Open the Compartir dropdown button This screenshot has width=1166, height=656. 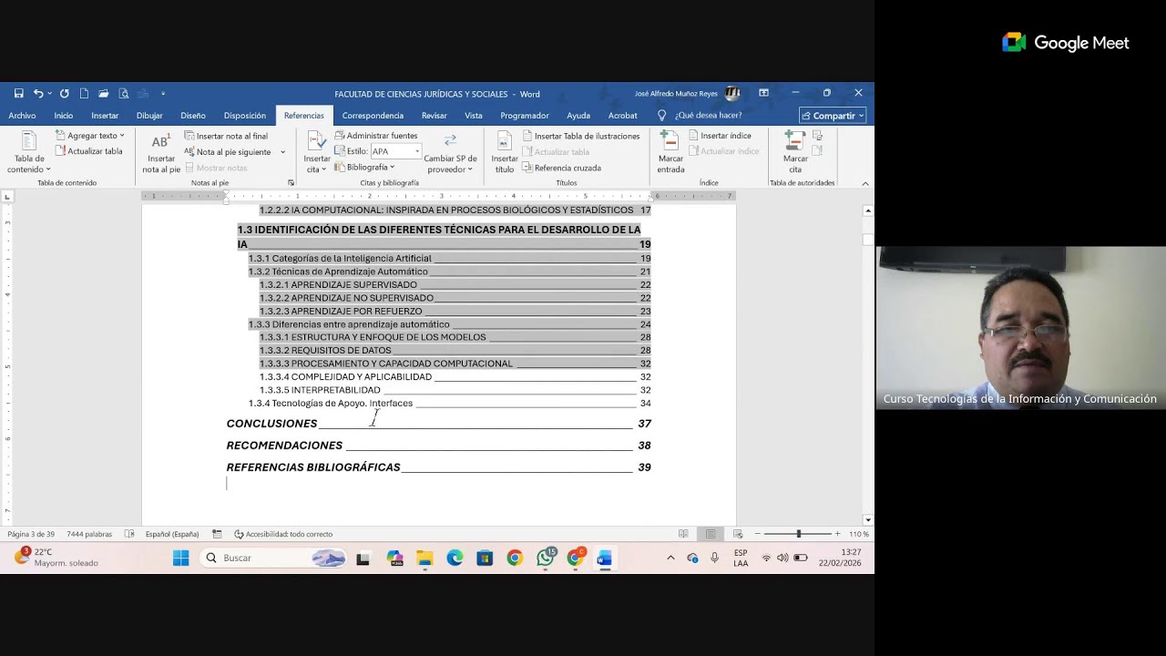(x=833, y=116)
